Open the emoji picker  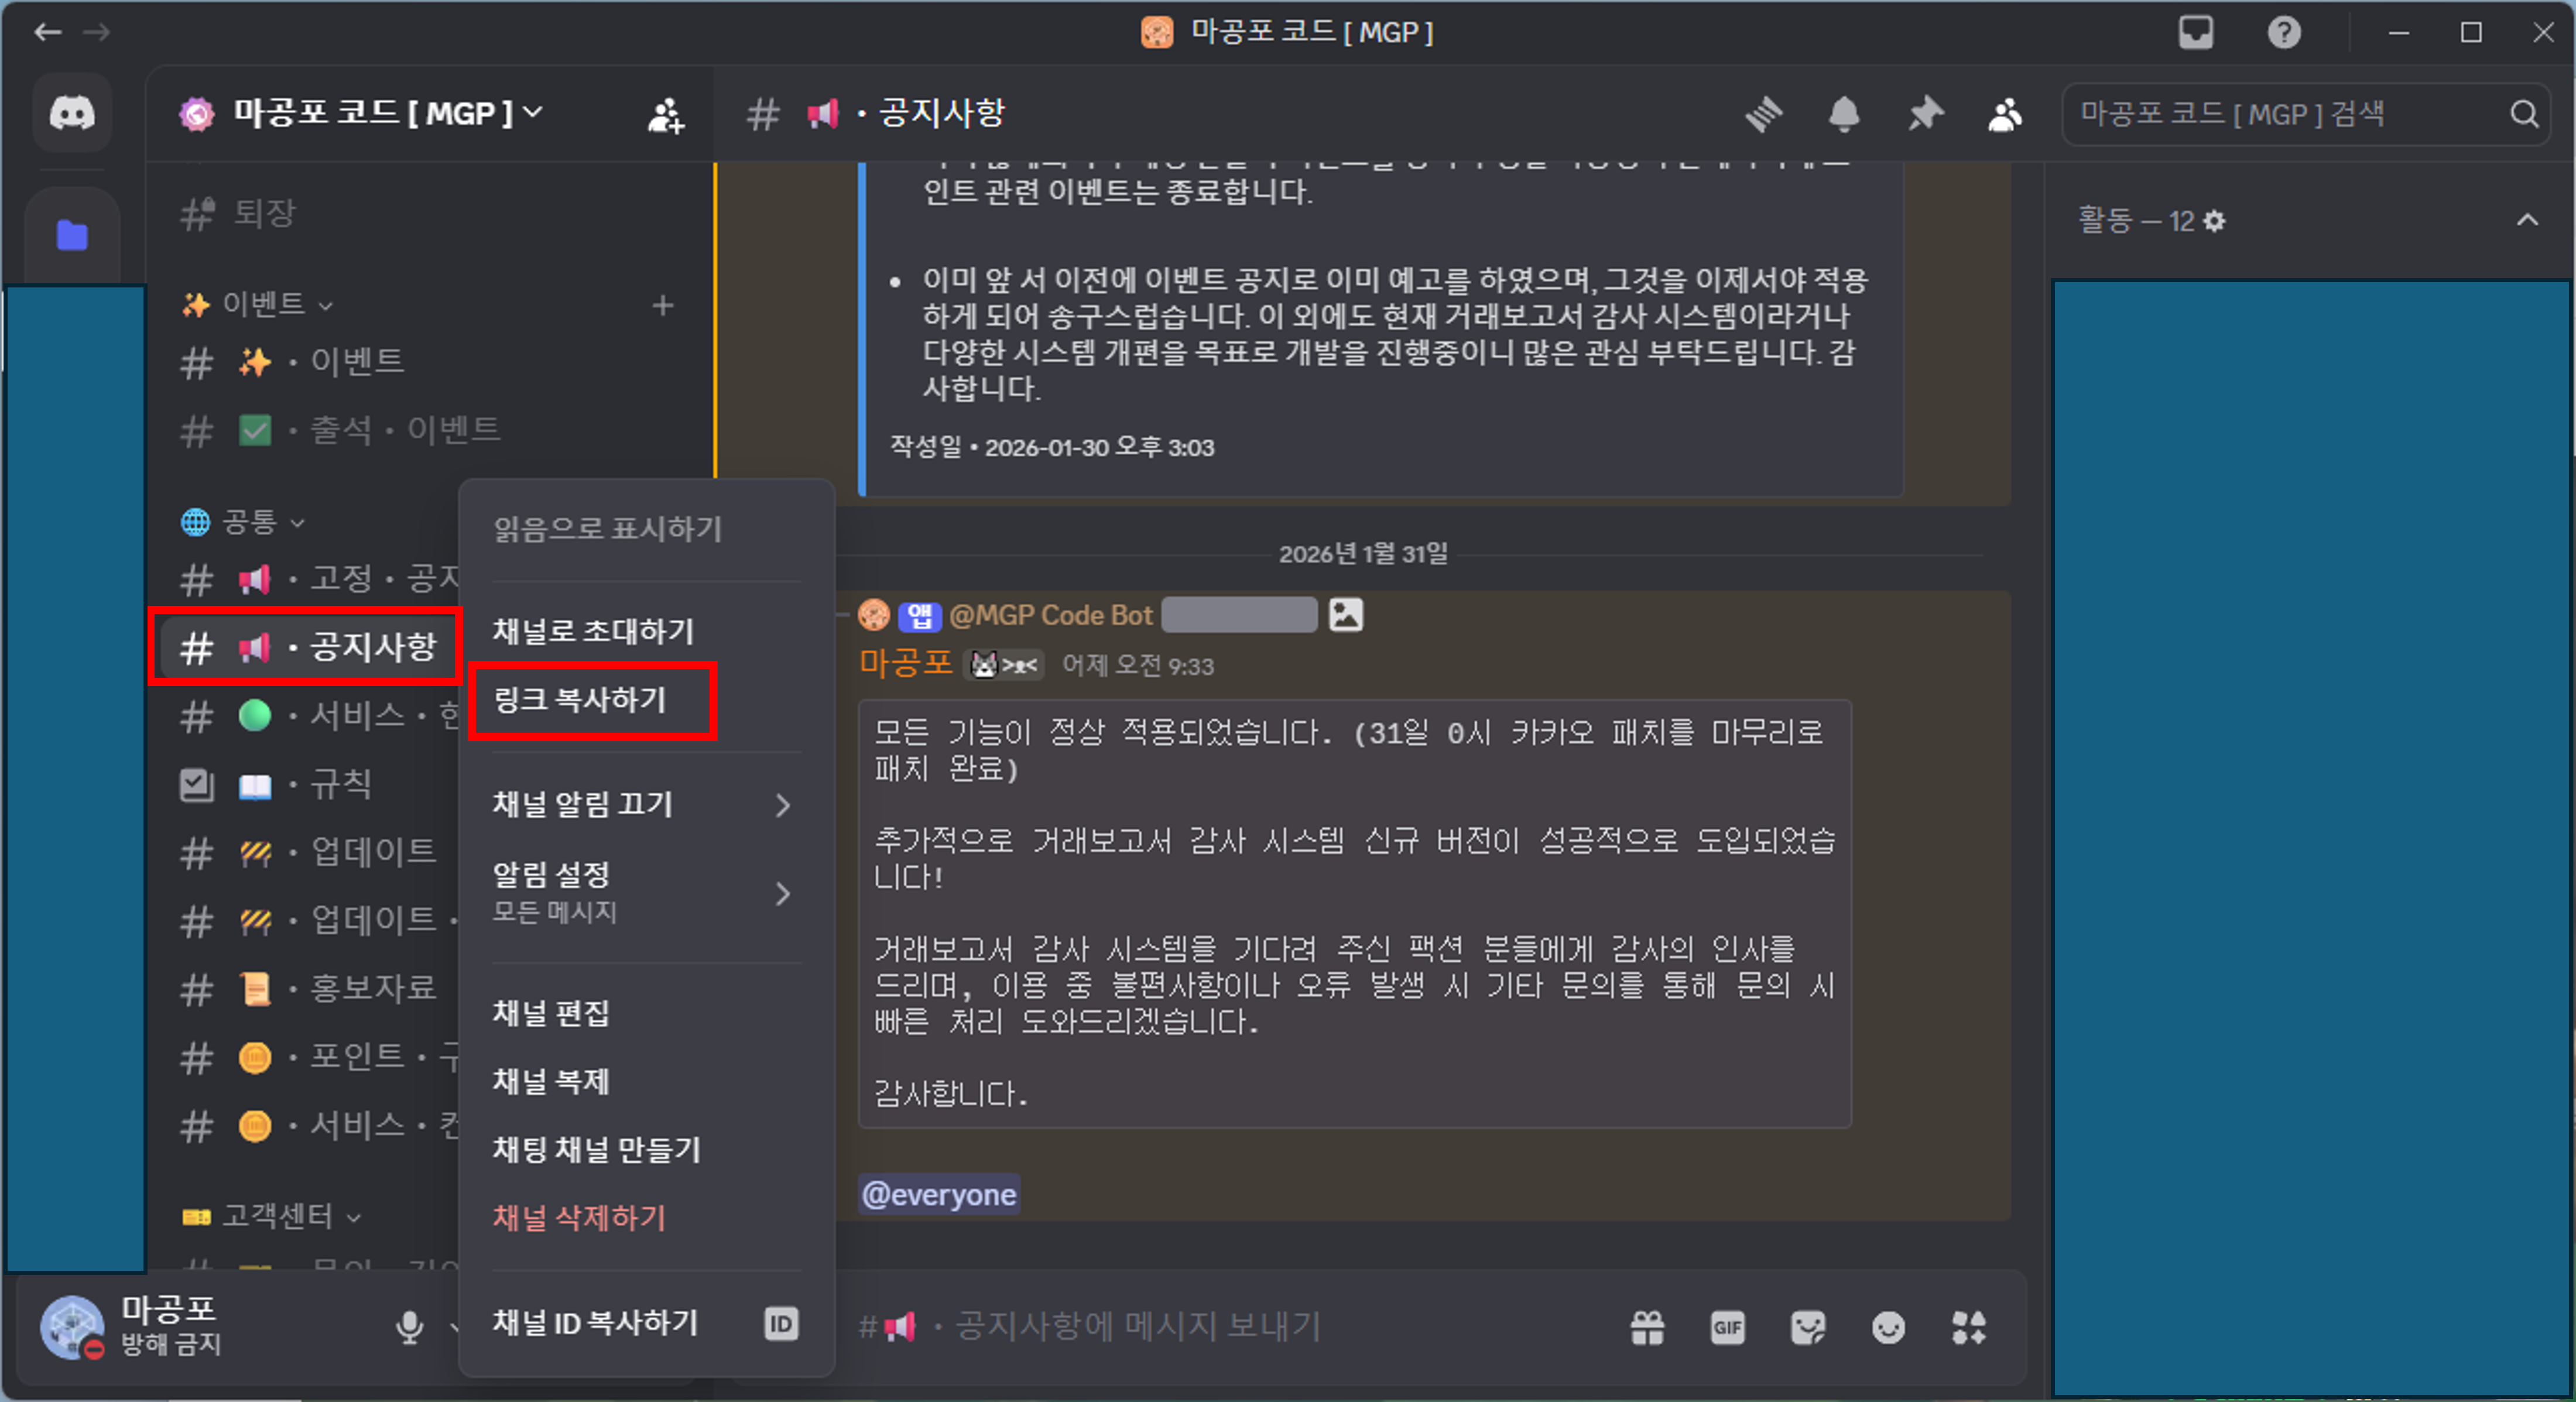(1888, 1328)
